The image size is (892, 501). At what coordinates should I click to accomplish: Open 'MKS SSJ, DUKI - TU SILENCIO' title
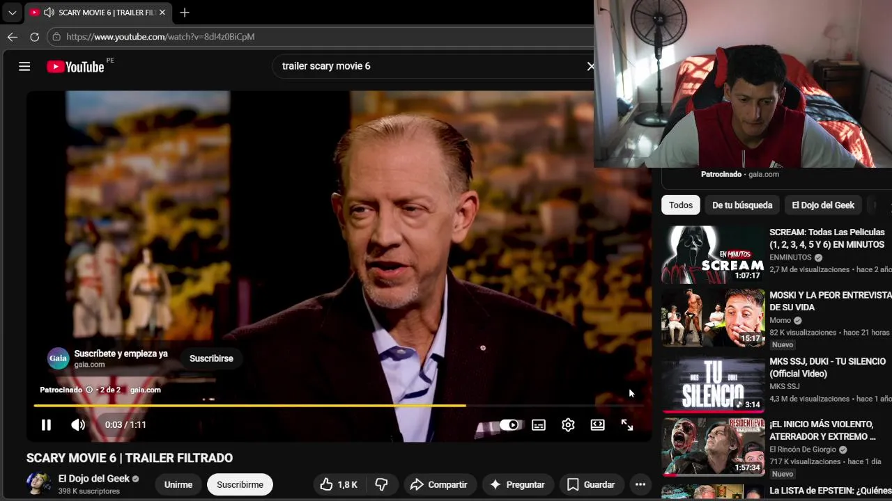(827, 367)
